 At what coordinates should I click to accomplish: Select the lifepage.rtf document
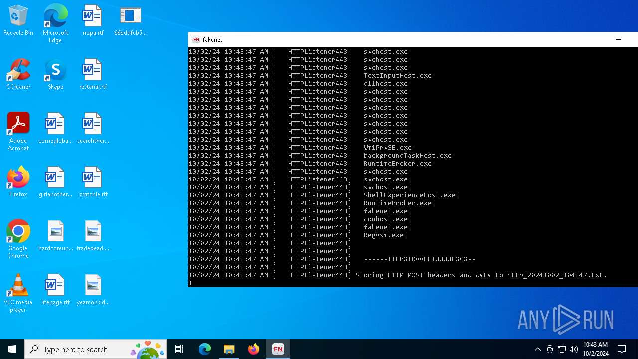tap(55, 290)
